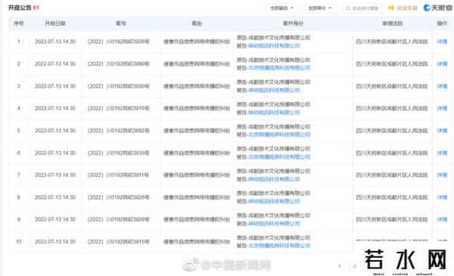Viewport: 454px width, 276px height.
Task: Focus the search field above the table
Action: click(362, 8)
